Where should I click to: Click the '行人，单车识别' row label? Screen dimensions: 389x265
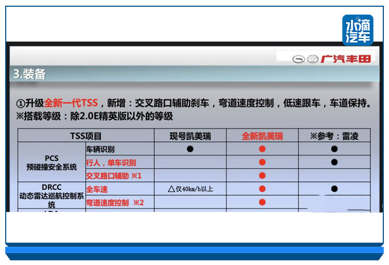[111, 163]
